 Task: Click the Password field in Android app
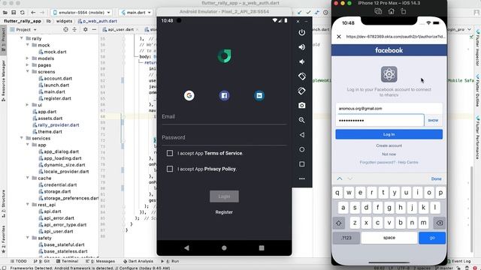point(225,138)
